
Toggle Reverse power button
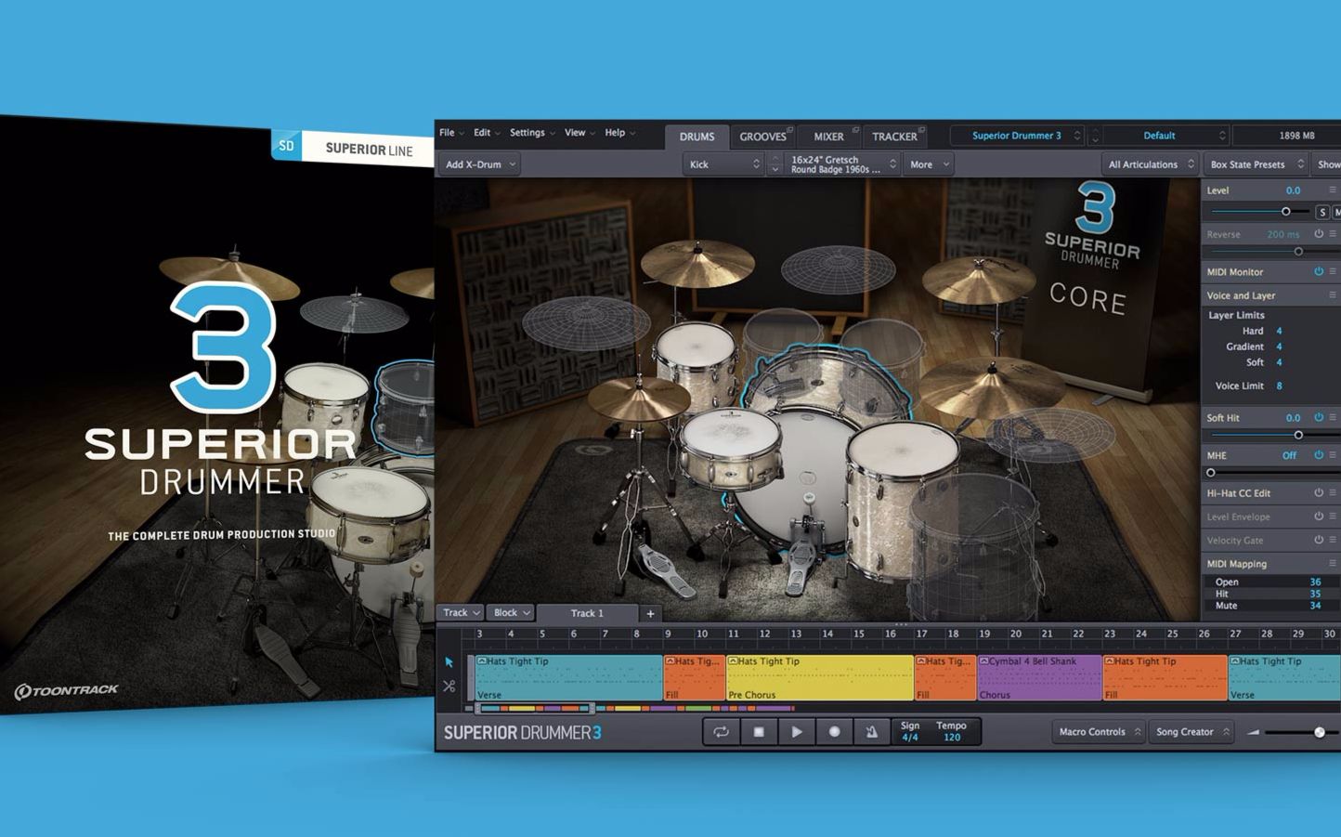(1319, 234)
